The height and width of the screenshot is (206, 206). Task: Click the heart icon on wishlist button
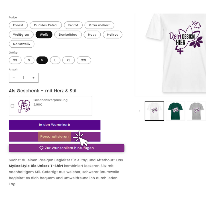coord(41,148)
